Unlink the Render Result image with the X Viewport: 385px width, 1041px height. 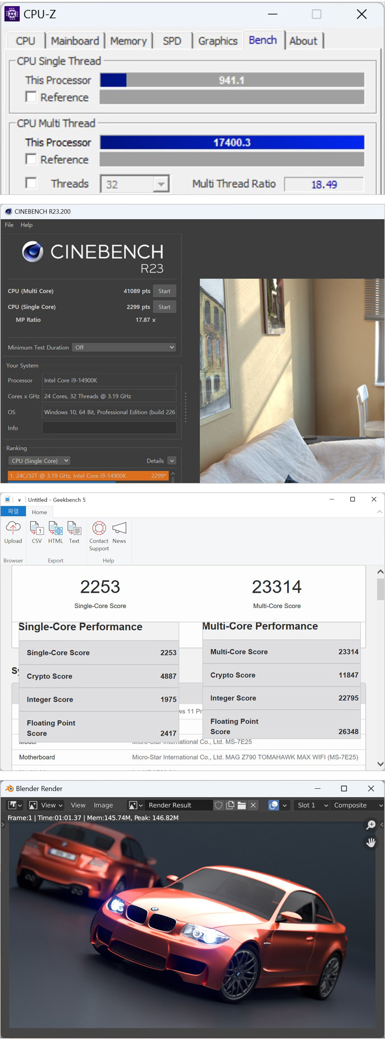click(253, 805)
